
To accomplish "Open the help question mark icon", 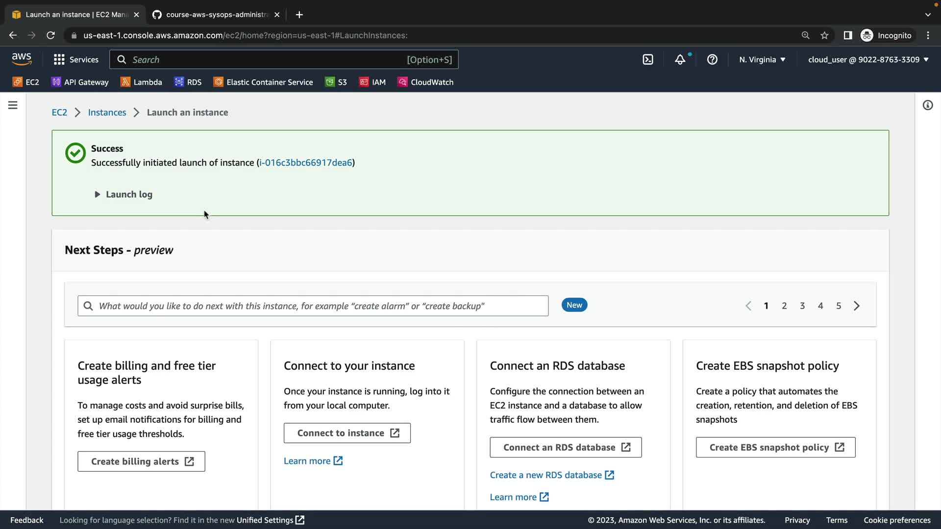I will point(712,60).
